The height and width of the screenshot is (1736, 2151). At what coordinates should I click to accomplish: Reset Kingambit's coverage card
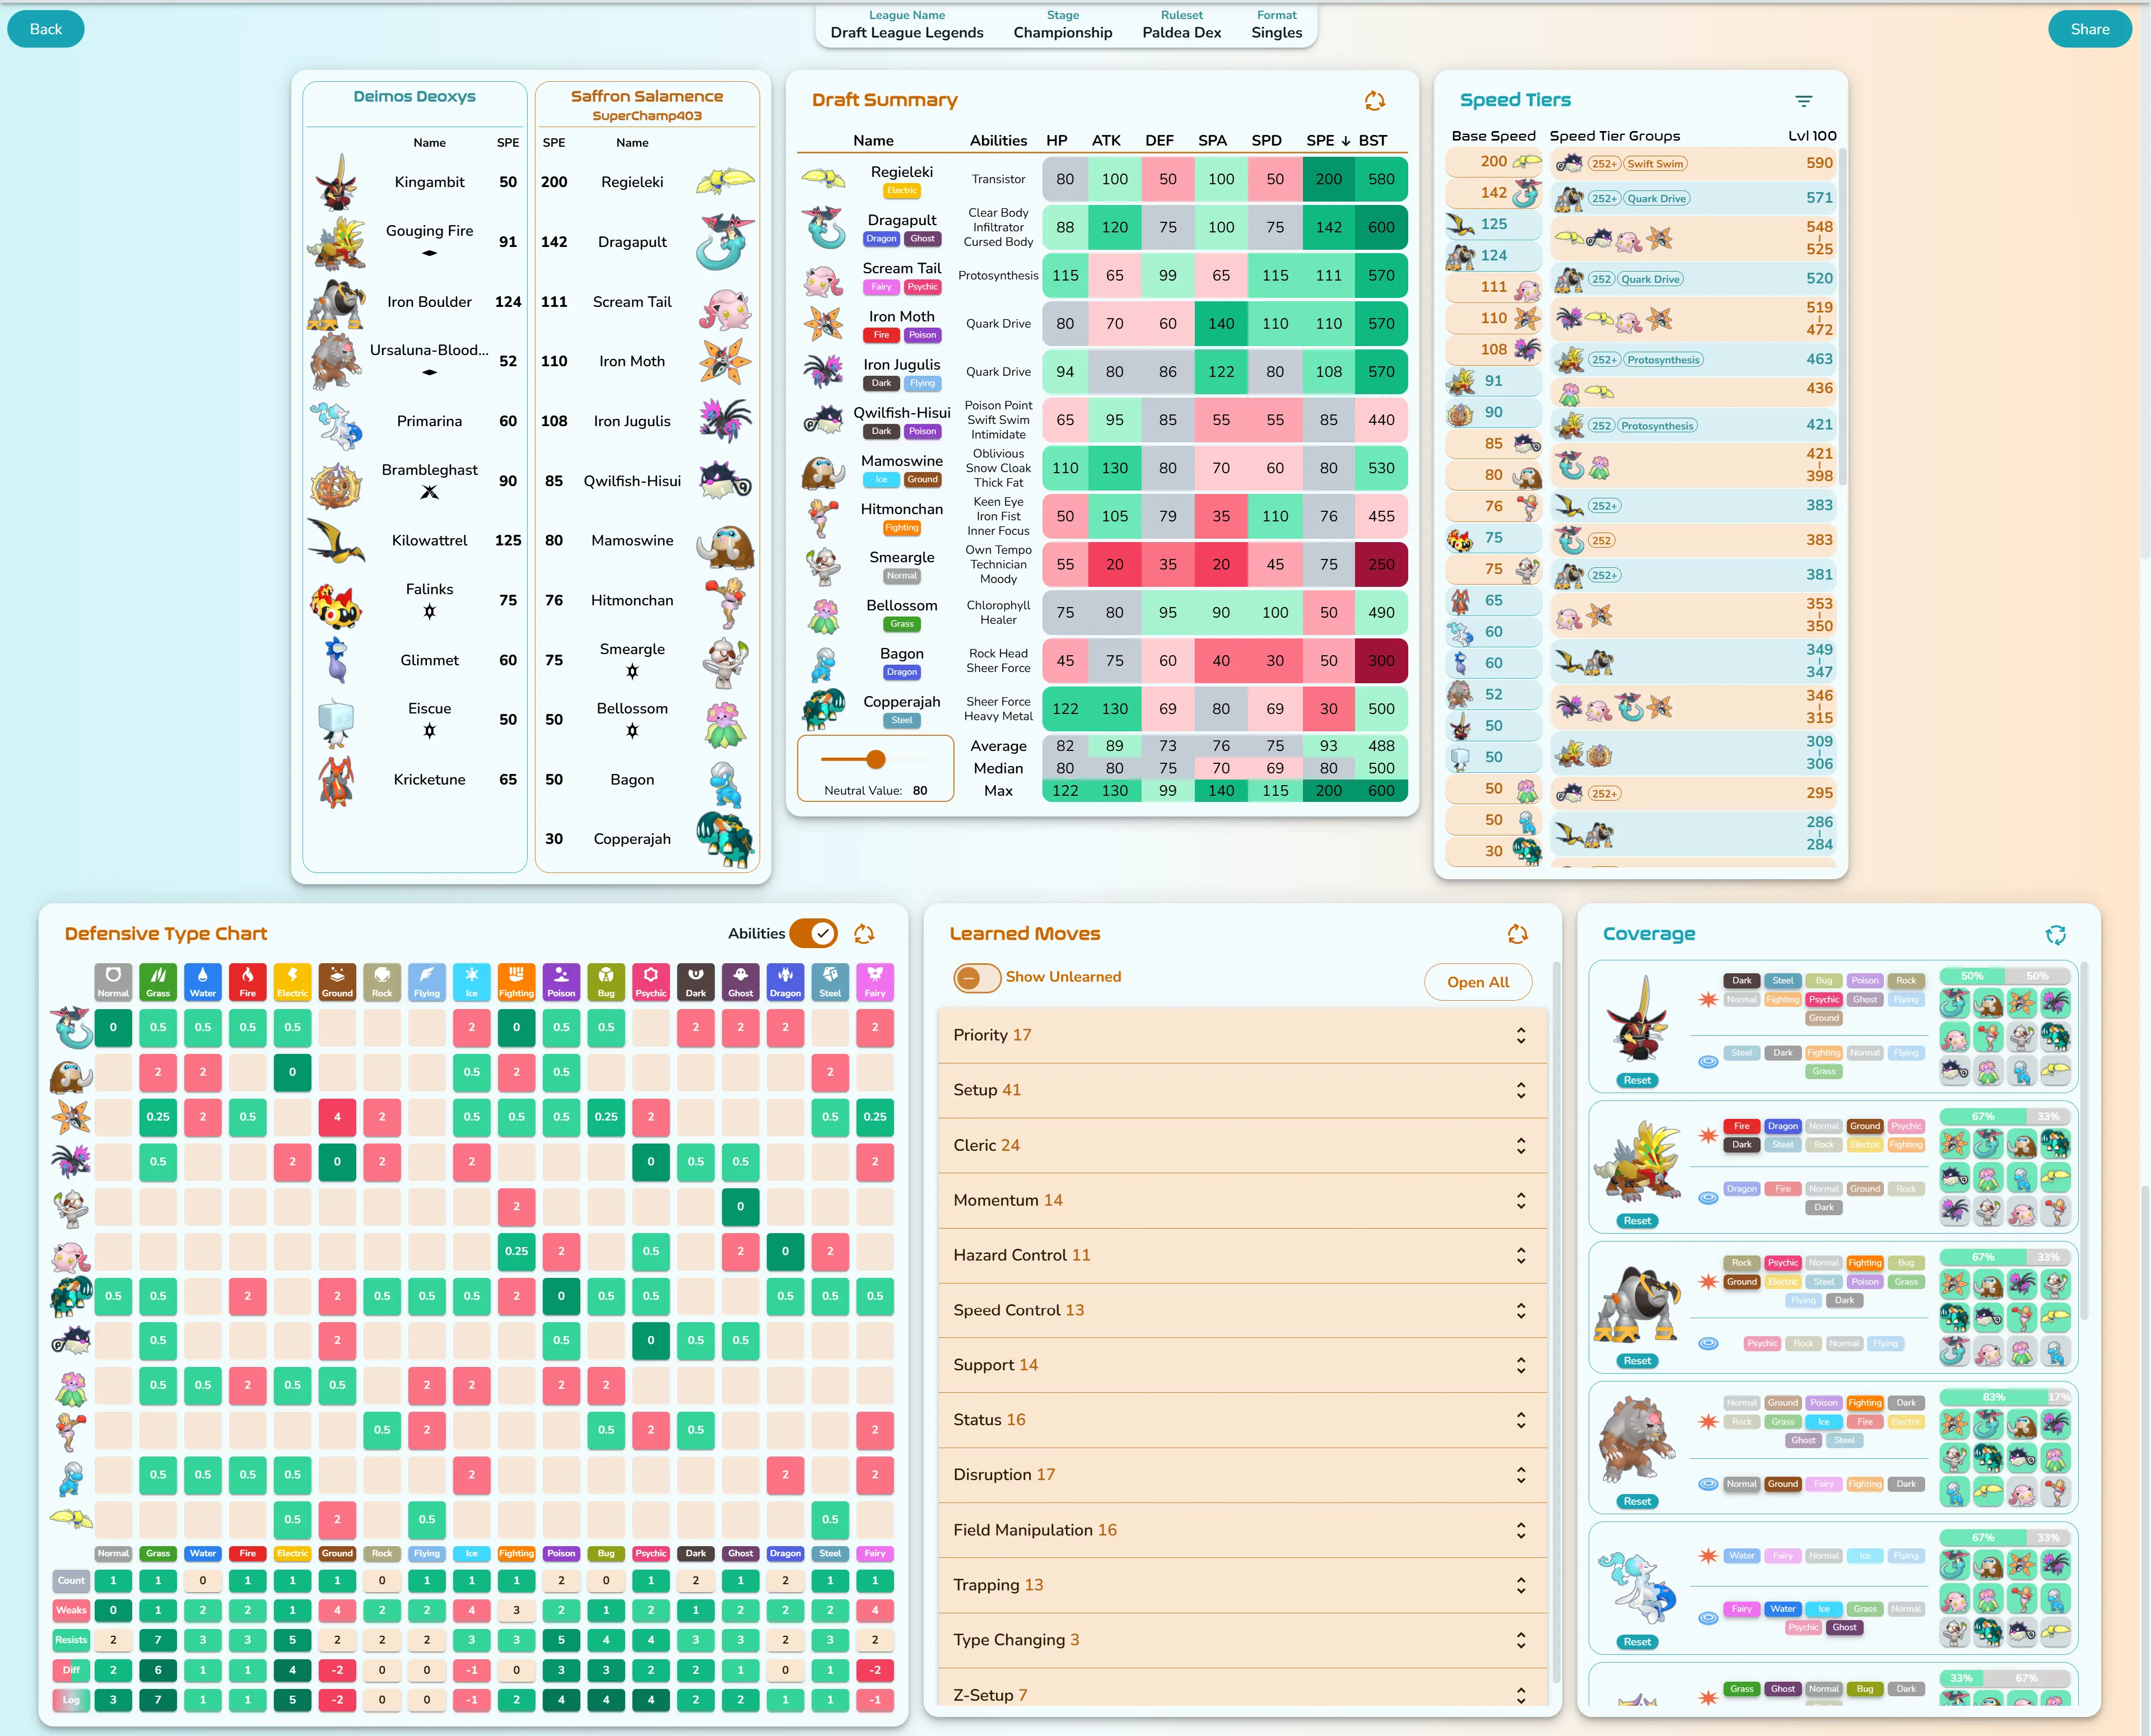1637,1080
